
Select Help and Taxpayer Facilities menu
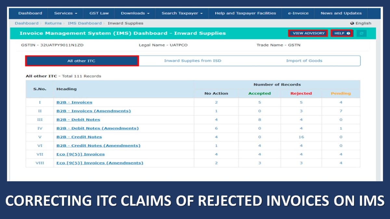pos(245,13)
